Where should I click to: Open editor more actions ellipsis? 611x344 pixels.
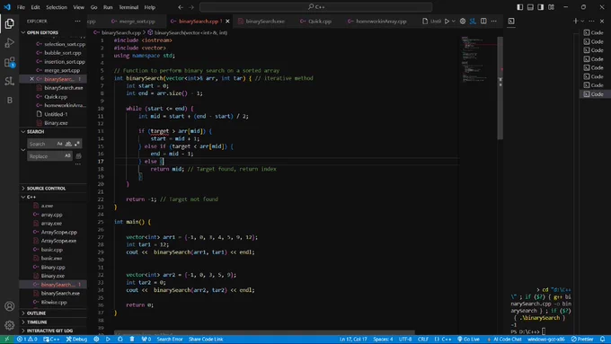493,21
